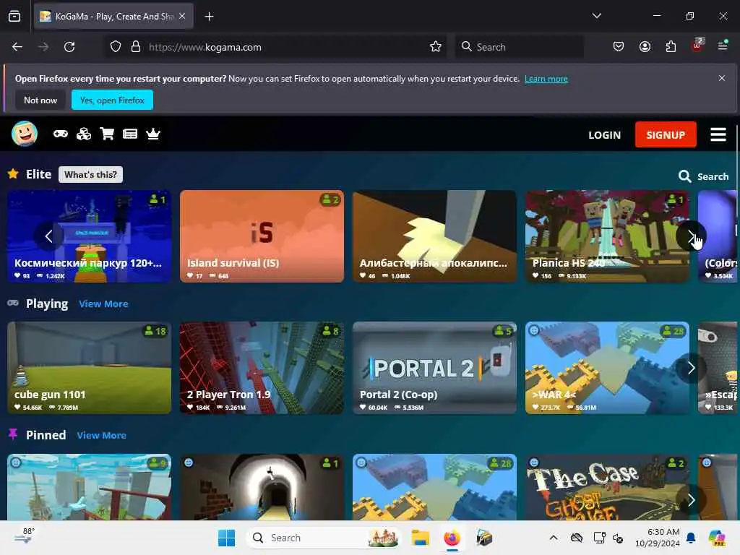
Task: Open pinned tunnel game thumbnail
Action: (262, 488)
